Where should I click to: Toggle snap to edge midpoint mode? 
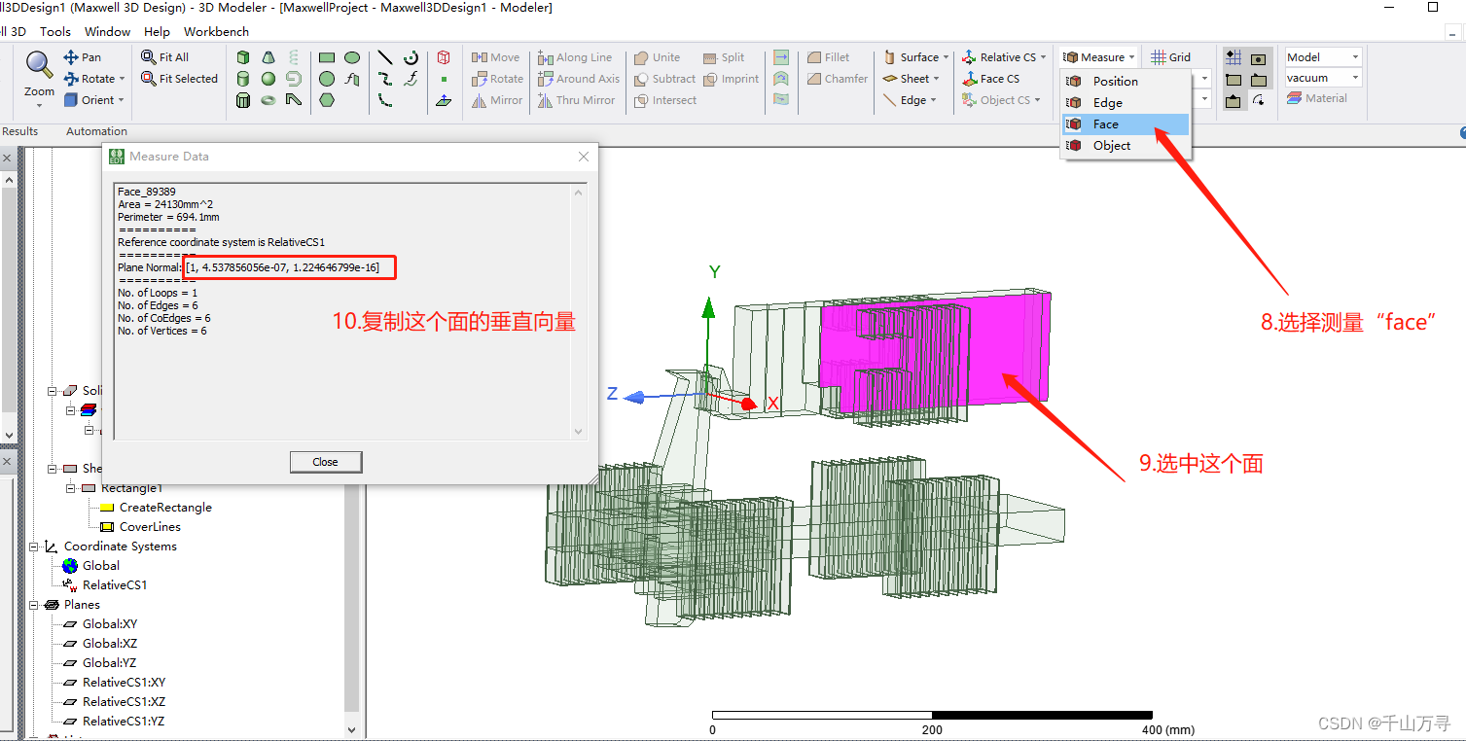click(x=1234, y=100)
